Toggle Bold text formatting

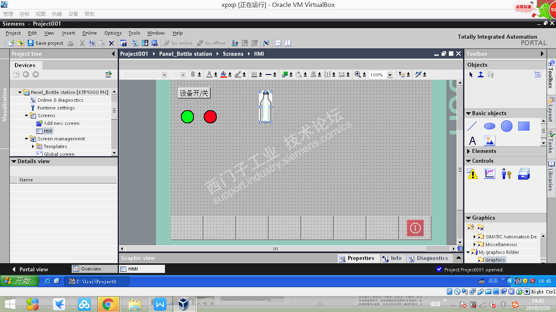(193, 74)
